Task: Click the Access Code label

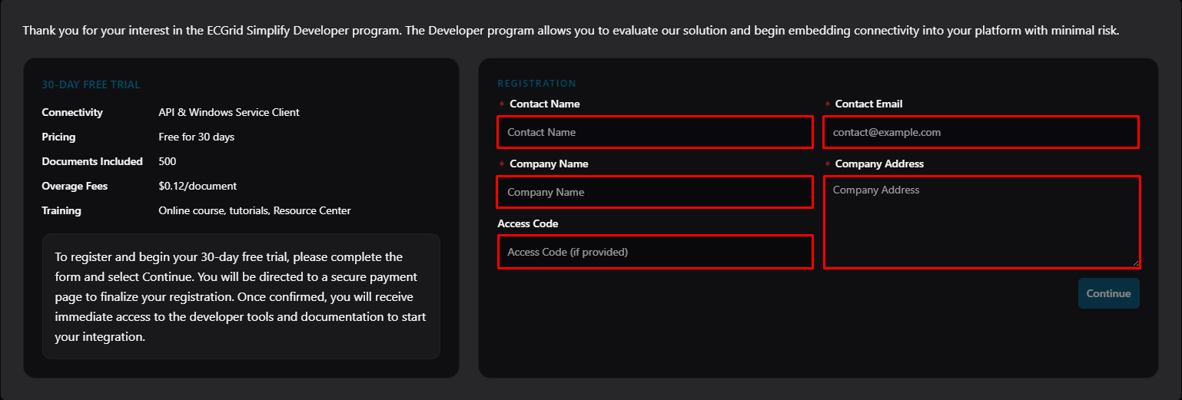Action: tap(528, 223)
